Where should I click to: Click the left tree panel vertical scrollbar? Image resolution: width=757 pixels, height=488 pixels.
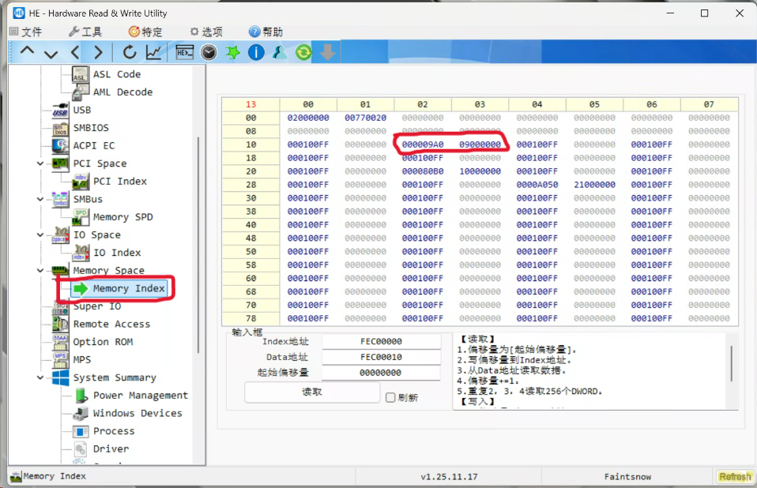tap(198, 237)
